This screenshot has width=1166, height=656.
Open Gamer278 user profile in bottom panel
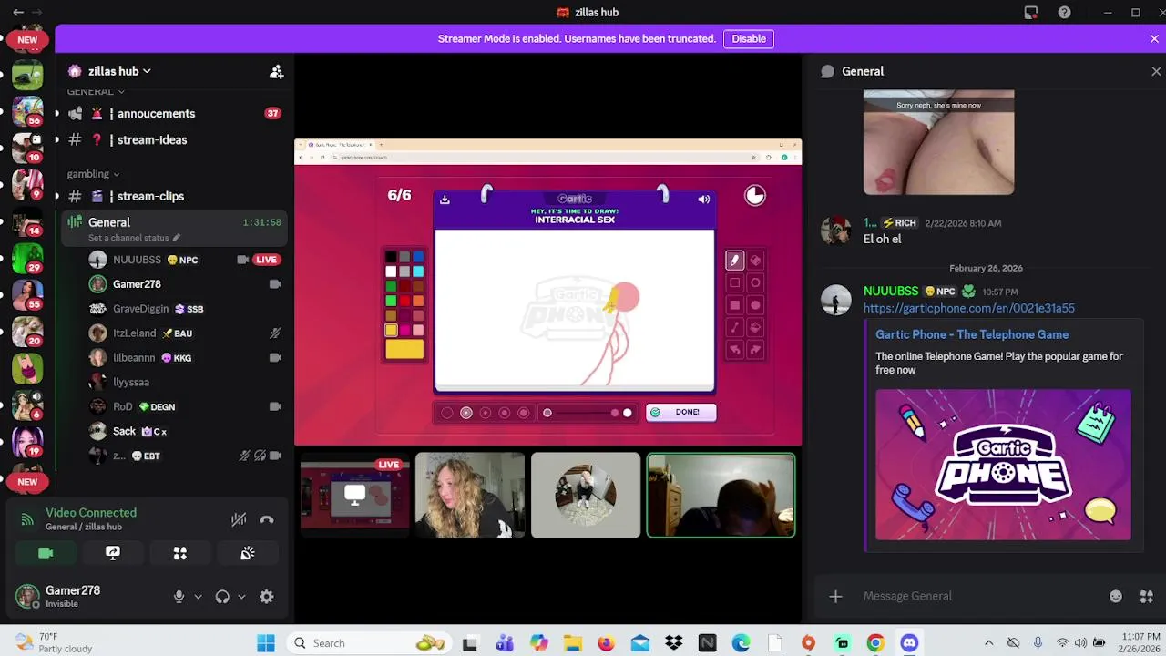tap(77, 597)
